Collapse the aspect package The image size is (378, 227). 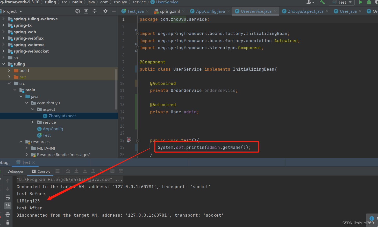(x=32, y=109)
